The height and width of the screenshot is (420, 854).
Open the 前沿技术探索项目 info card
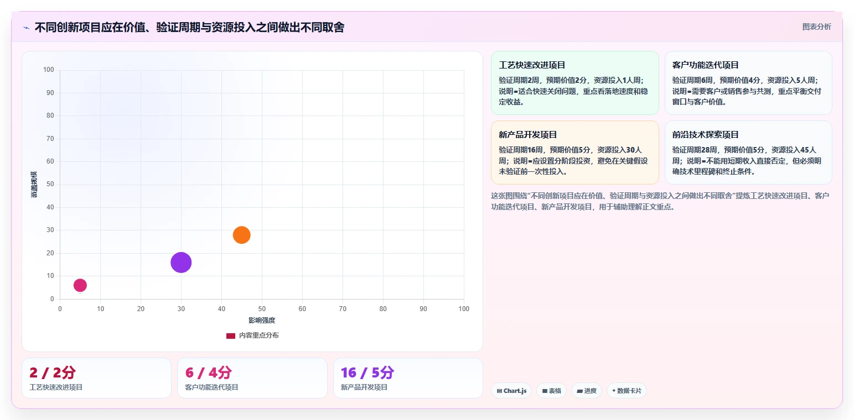(x=748, y=153)
